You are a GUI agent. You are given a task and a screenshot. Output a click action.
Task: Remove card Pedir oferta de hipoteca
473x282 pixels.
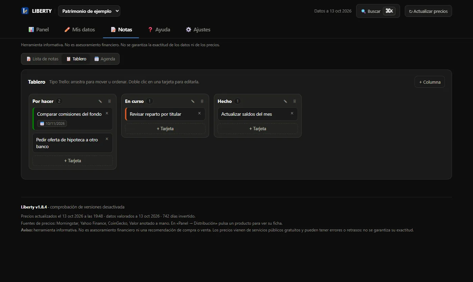pyautogui.click(x=107, y=139)
